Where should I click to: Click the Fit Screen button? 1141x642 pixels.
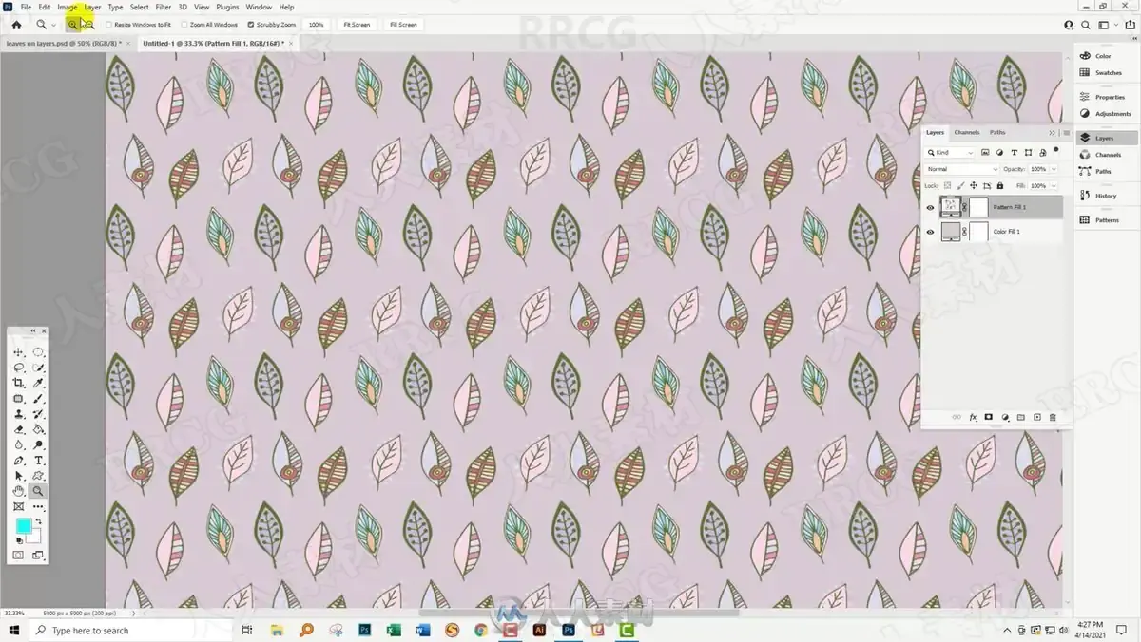click(x=357, y=25)
